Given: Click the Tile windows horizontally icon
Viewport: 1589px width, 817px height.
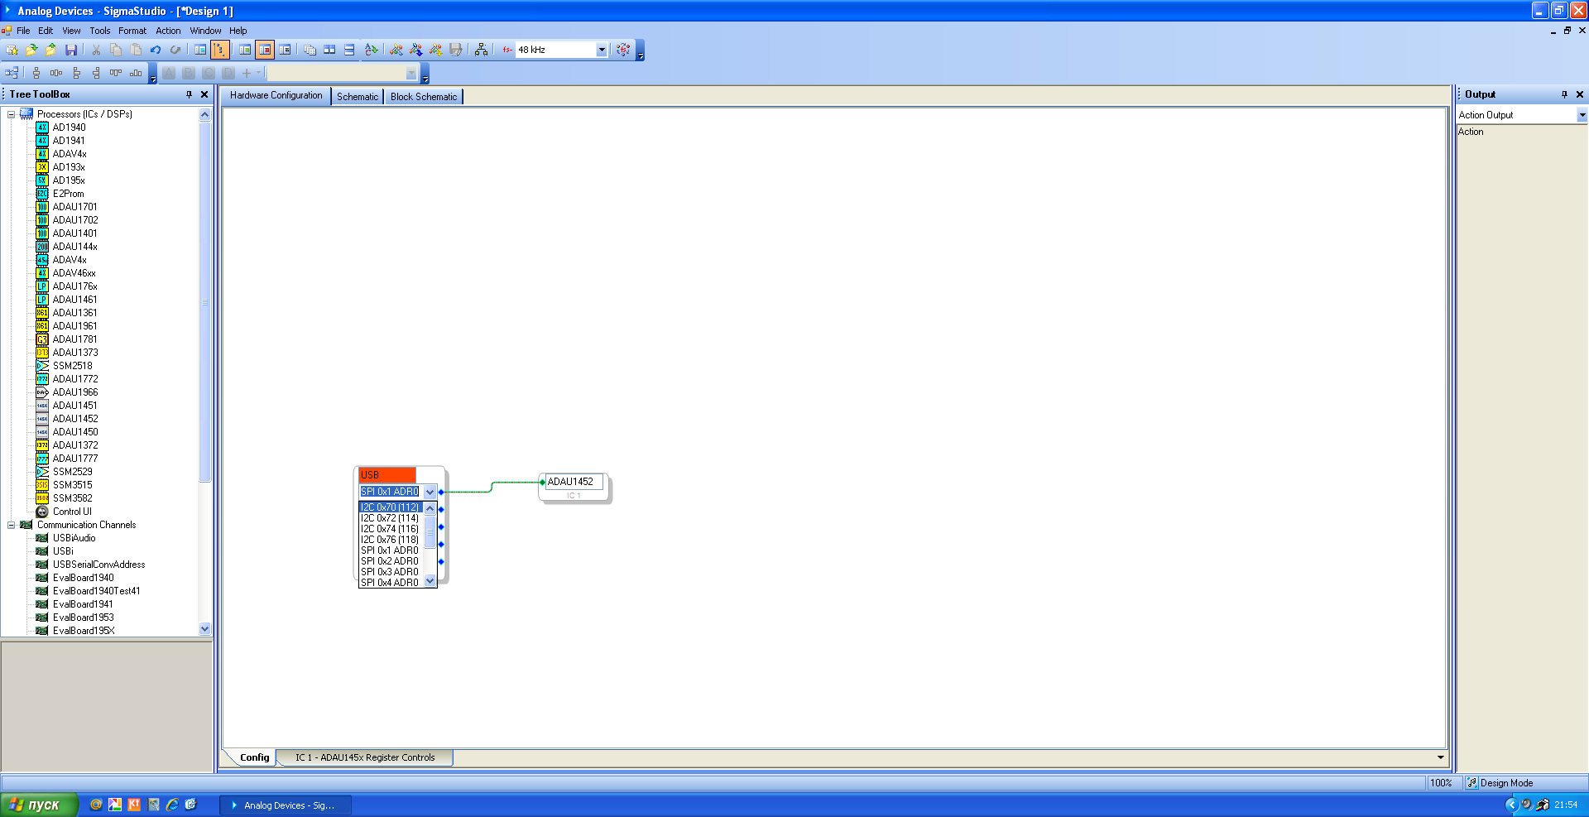Looking at the screenshot, I should (x=349, y=50).
